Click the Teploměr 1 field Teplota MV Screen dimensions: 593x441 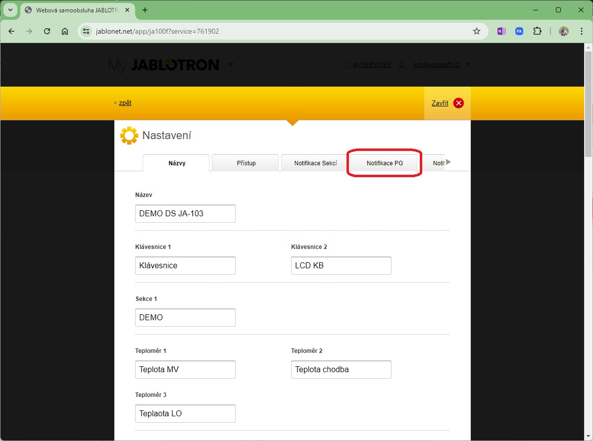(185, 369)
